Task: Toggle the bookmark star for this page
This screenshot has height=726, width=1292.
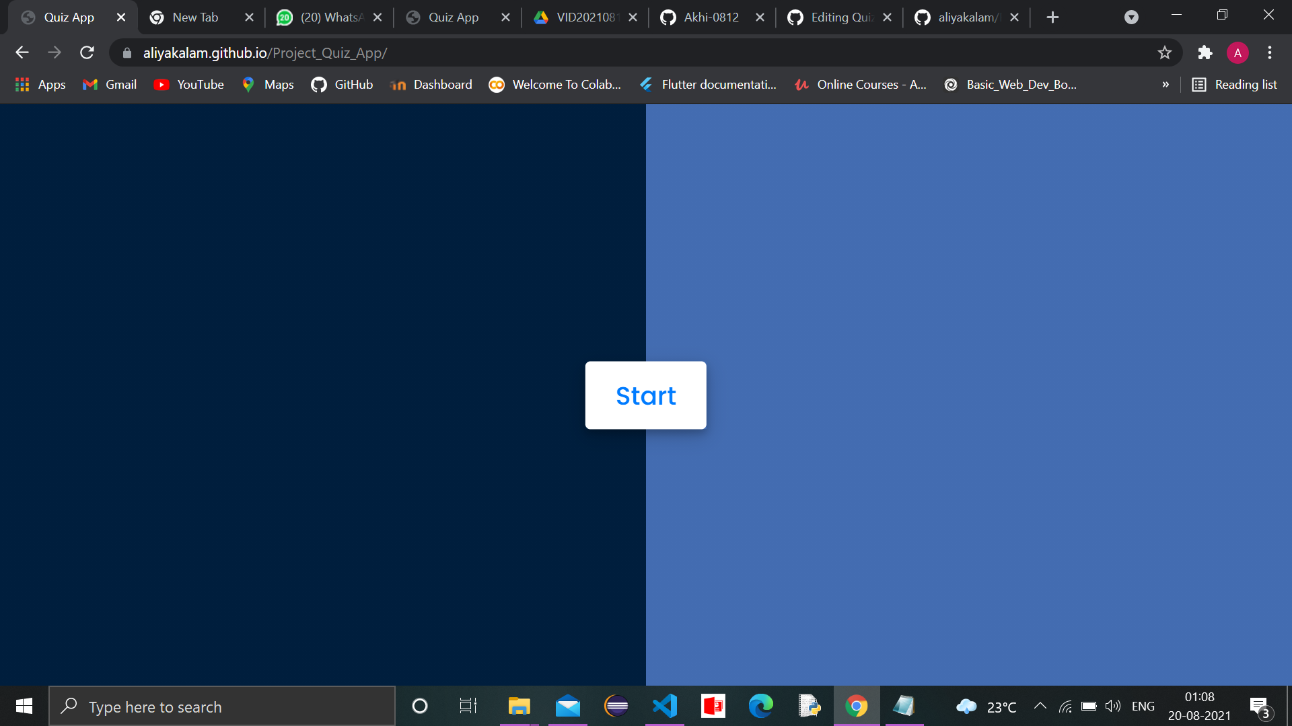Action: tap(1165, 52)
